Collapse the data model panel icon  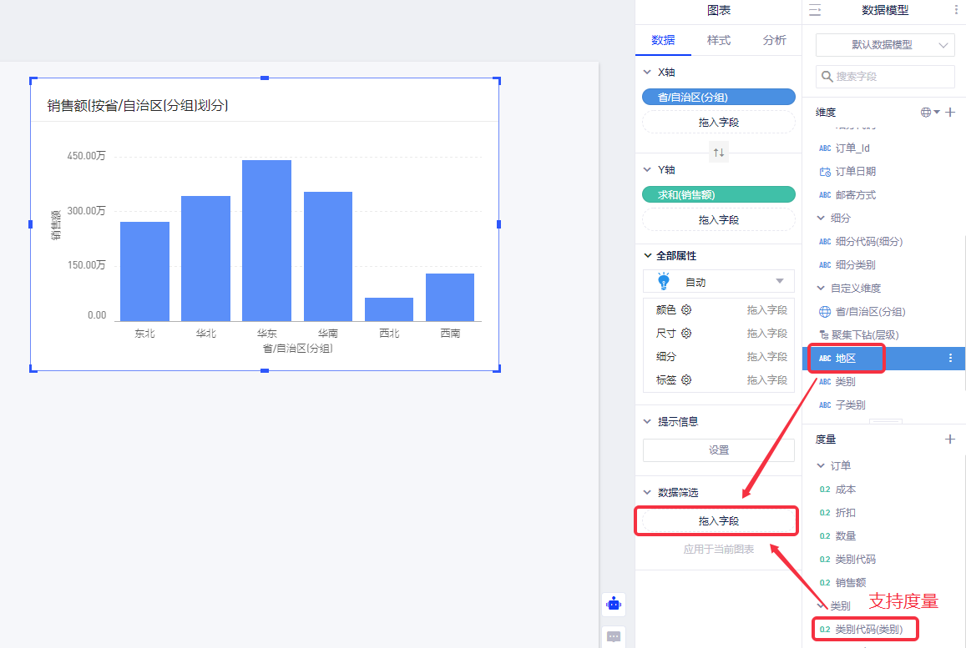pyautogui.click(x=815, y=10)
